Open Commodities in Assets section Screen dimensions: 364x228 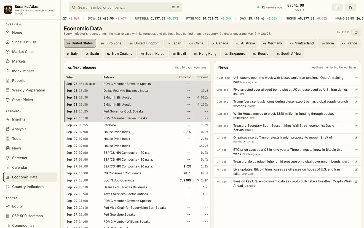tap(30, 226)
